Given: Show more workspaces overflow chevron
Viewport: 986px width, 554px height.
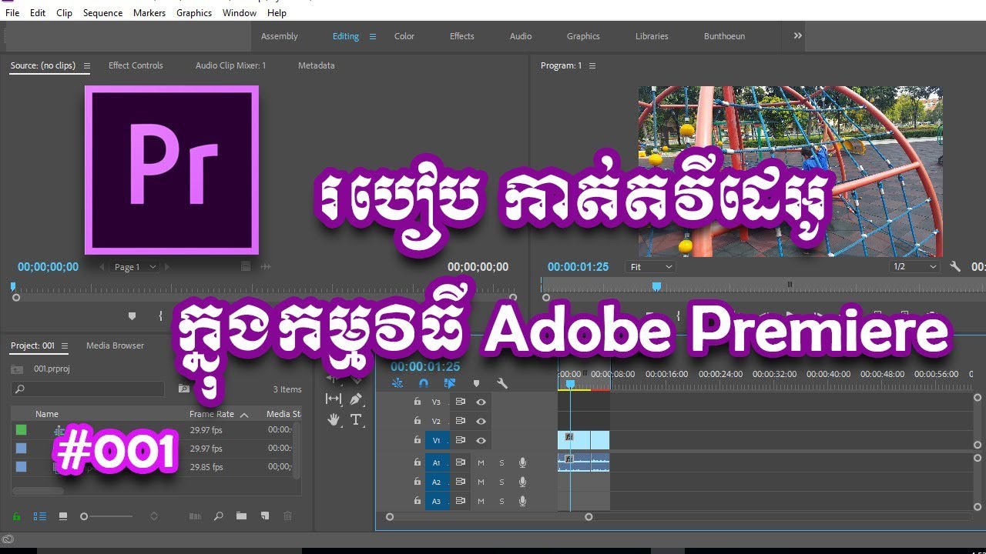Looking at the screenshot, I should tap(797, 36).
